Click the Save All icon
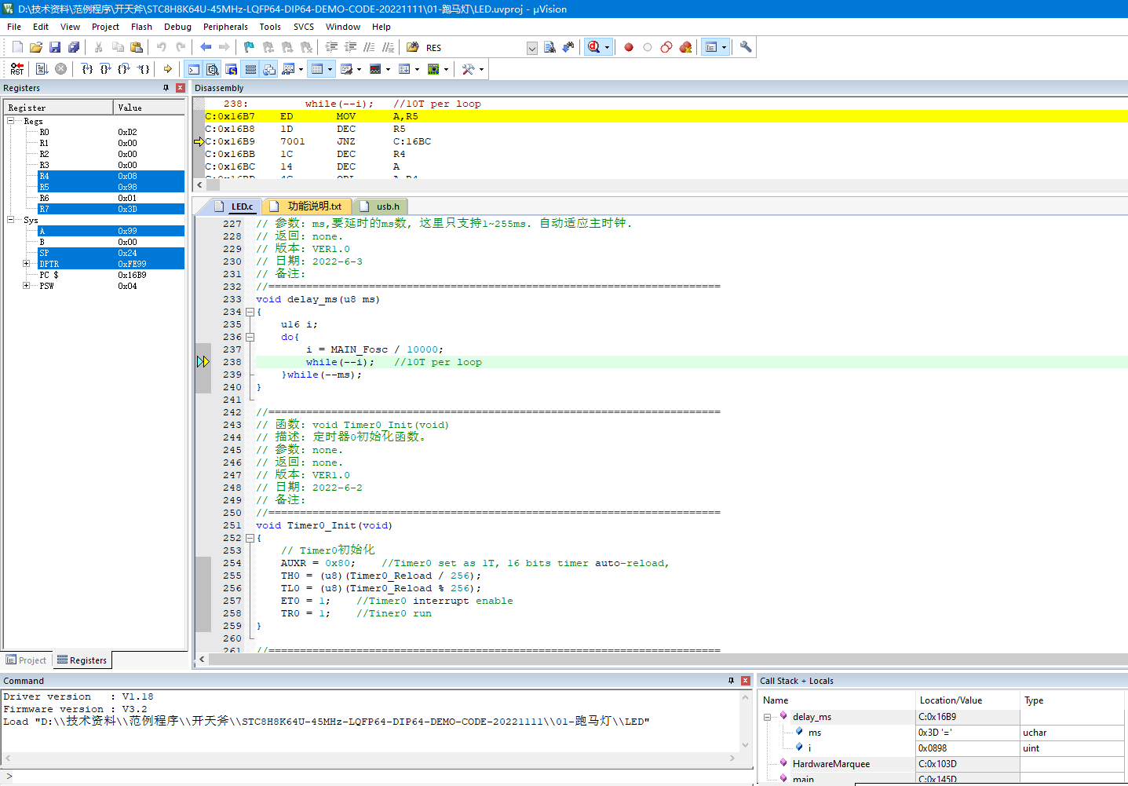Viewport: 1128px width, 786px height. pos(74,47)
